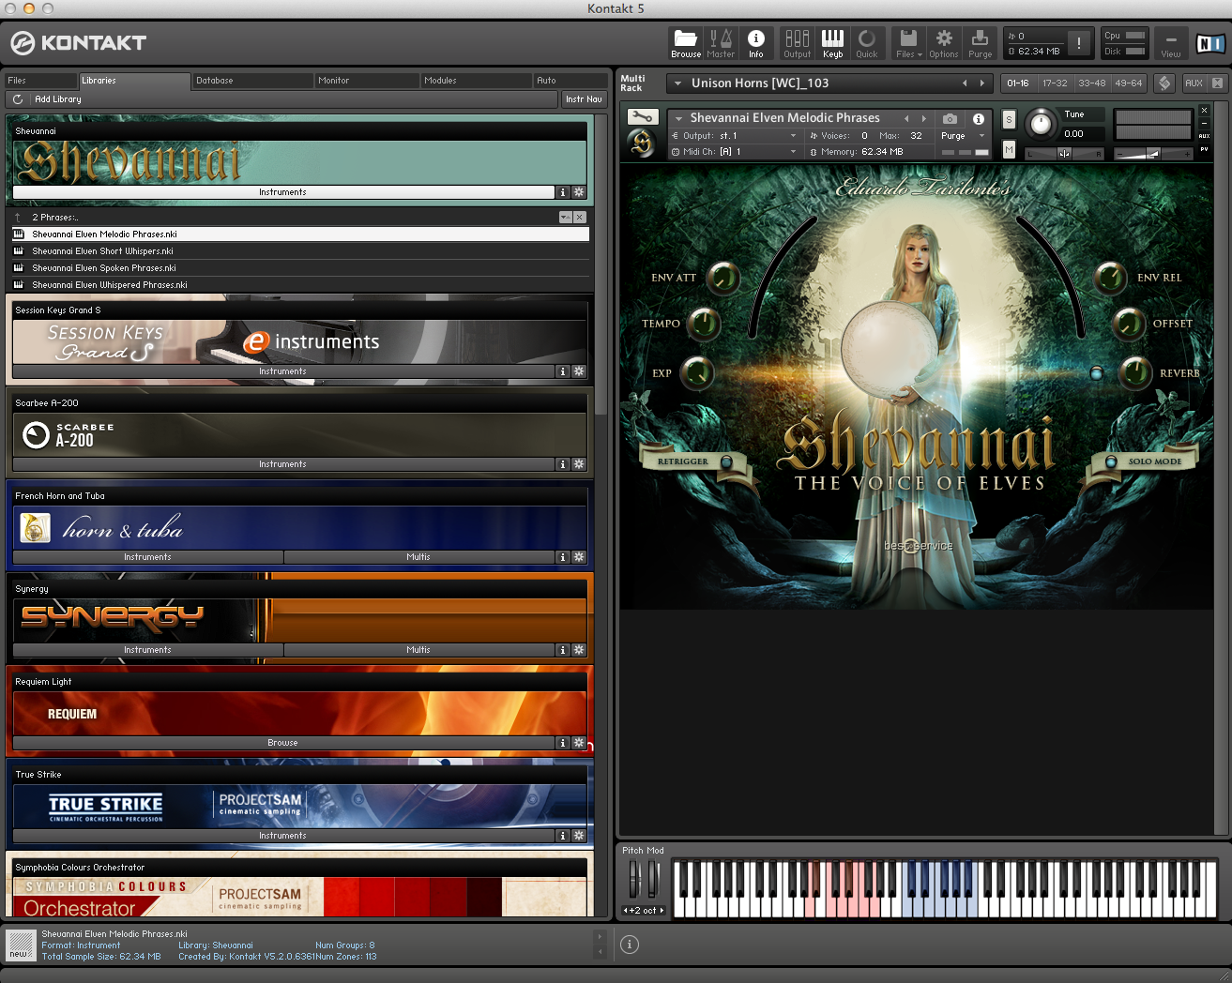This screenshot has width=1232, height=983.
Task: Select rack page 17-32
Action: tap(1055, 83)
